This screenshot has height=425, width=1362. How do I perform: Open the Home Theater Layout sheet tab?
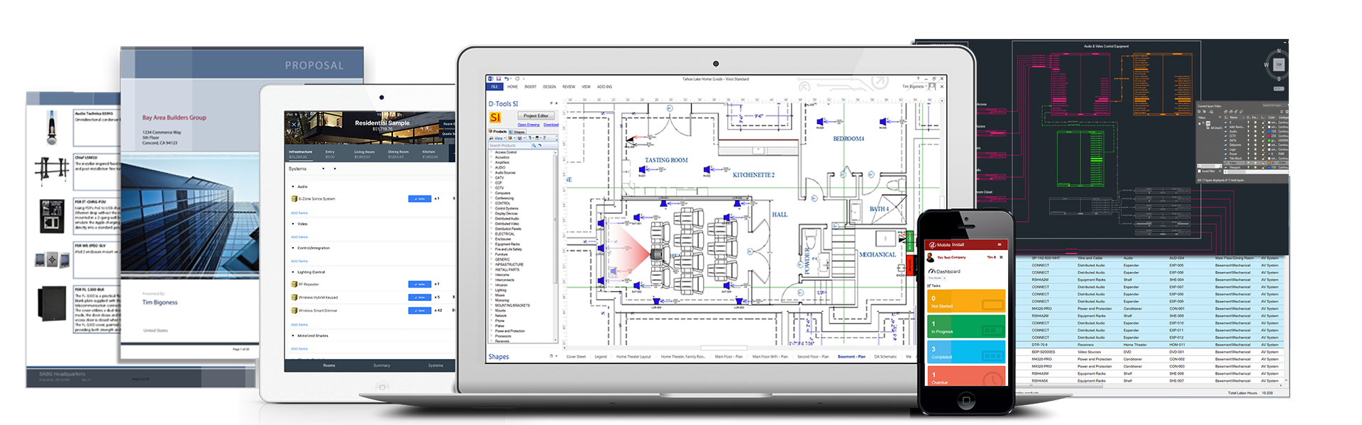[x=633, y=356]
